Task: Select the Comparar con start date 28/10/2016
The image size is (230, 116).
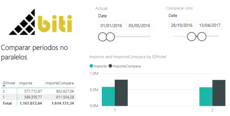Action: coord(181,25)
